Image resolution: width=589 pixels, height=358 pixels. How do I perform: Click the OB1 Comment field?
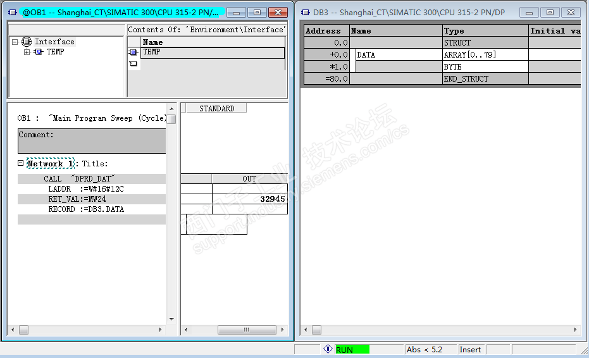(92, 141)
